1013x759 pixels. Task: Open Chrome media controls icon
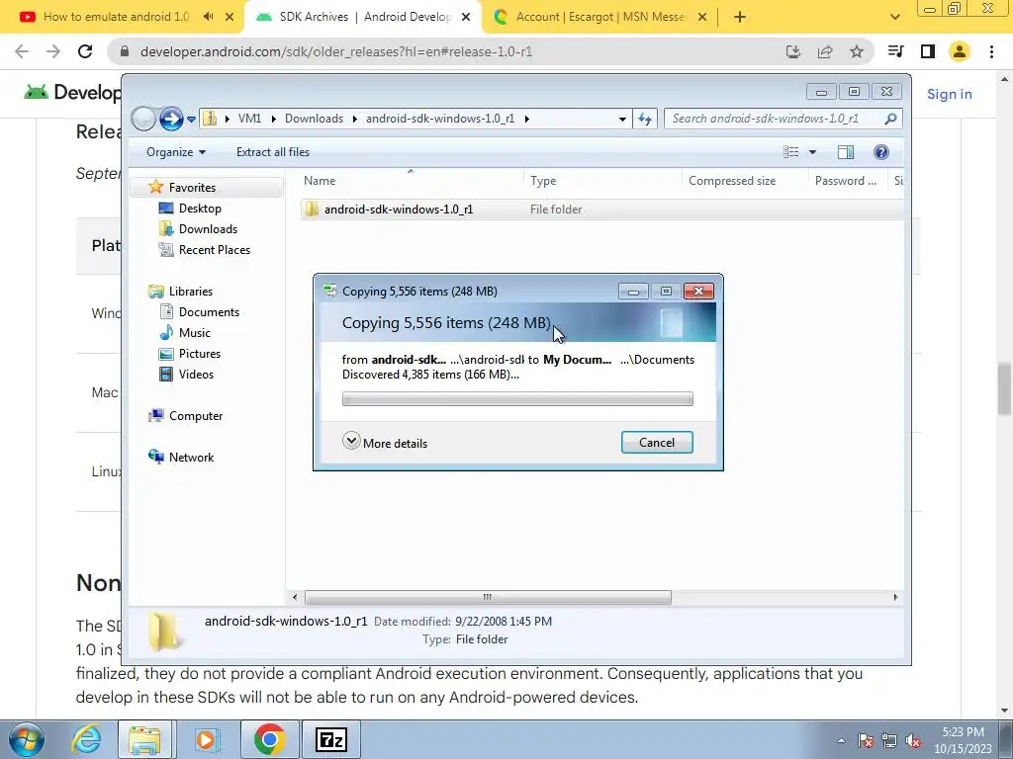[x=895, y=51]
